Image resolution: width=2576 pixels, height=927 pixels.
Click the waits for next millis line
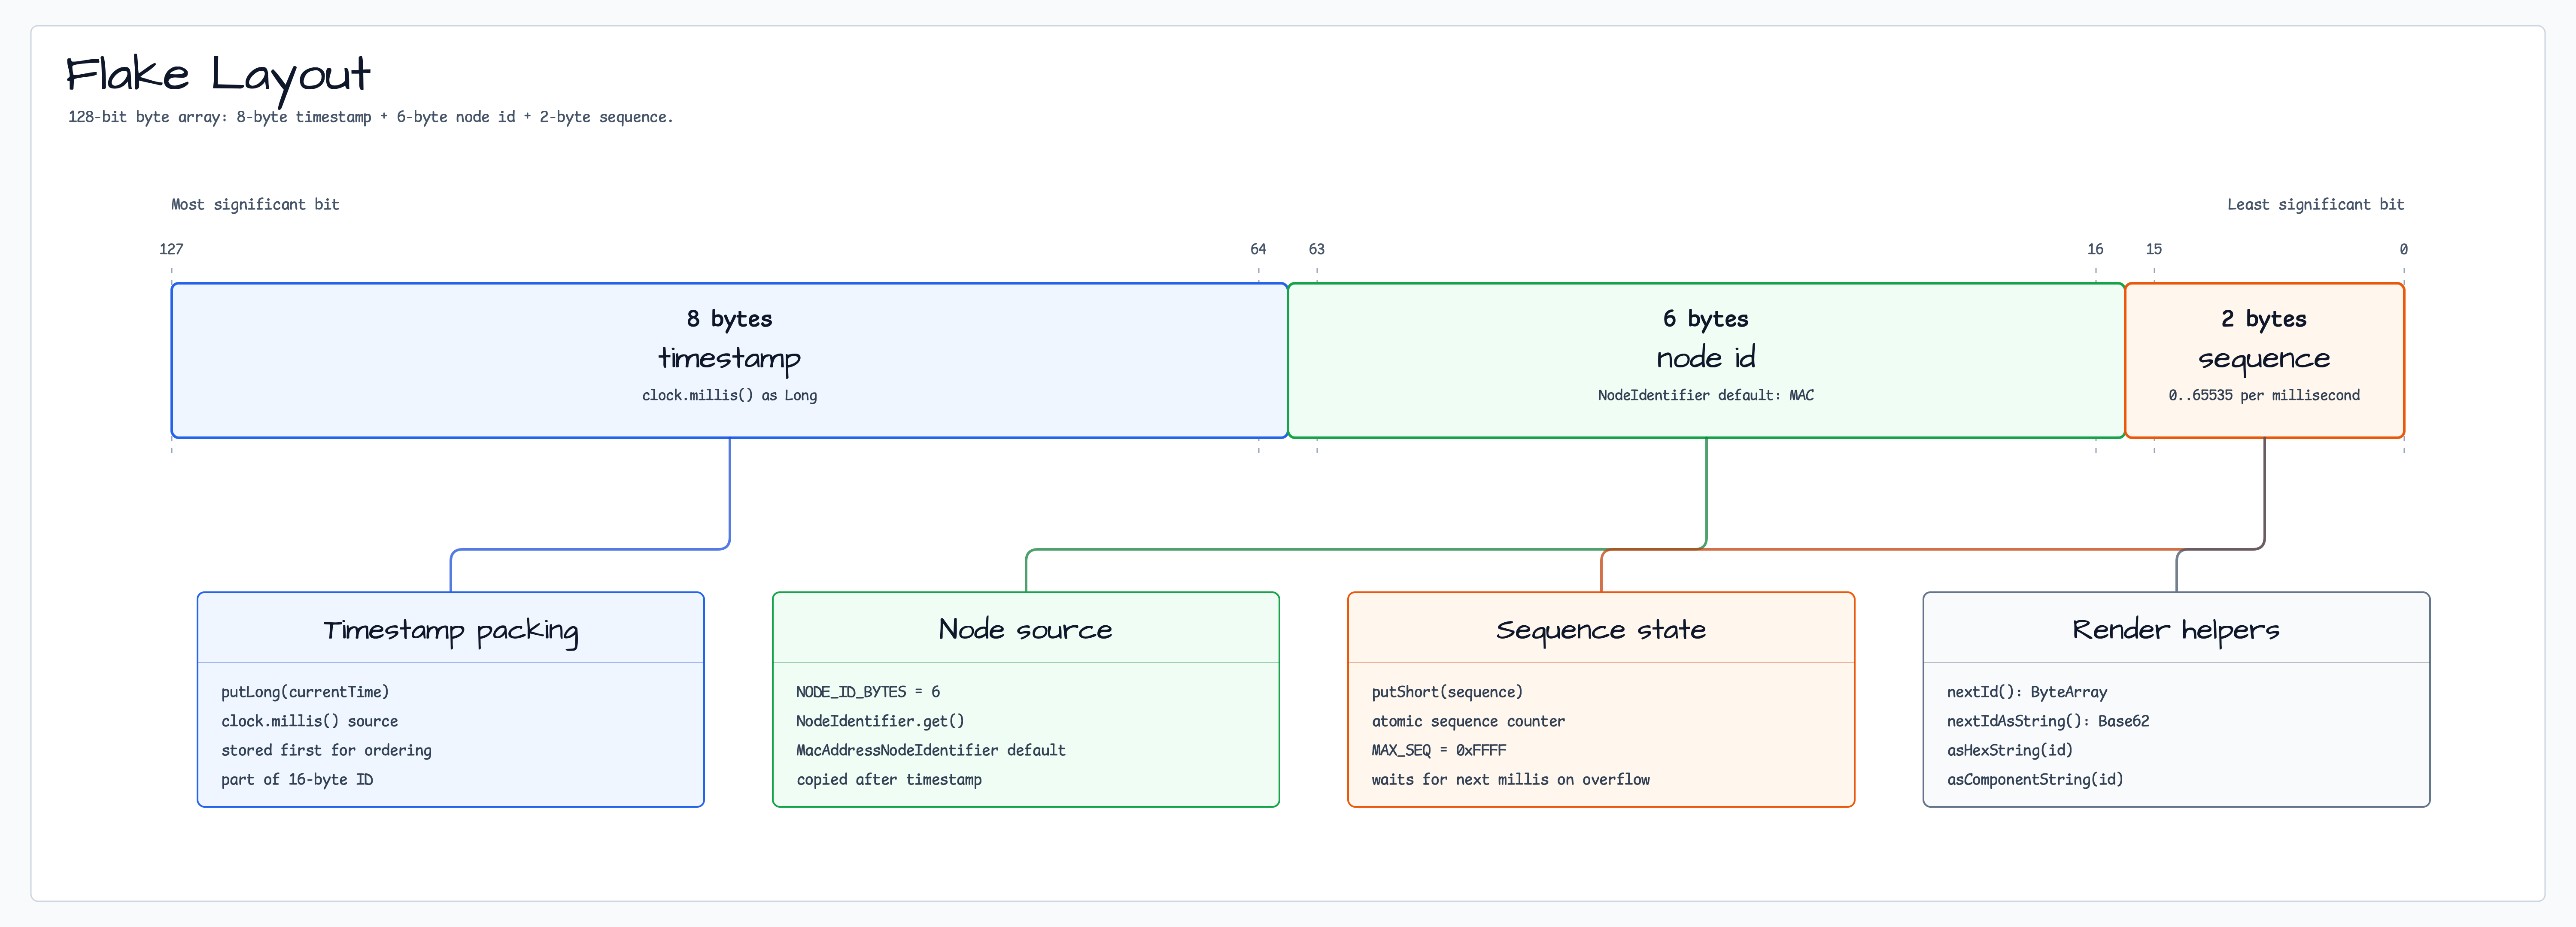point(1511,779)
